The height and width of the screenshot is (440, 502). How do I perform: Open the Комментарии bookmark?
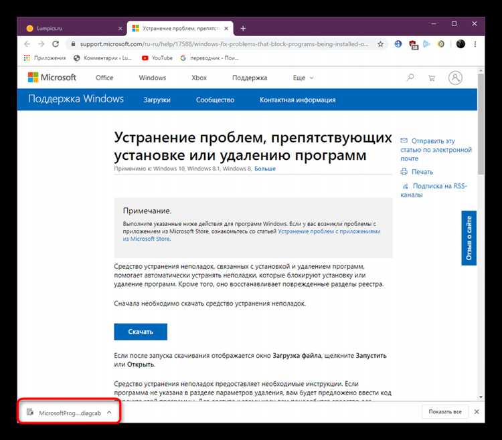click(x=103, y=58)
